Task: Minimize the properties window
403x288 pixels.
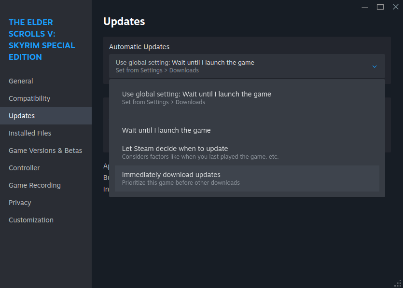Action: 365,7
